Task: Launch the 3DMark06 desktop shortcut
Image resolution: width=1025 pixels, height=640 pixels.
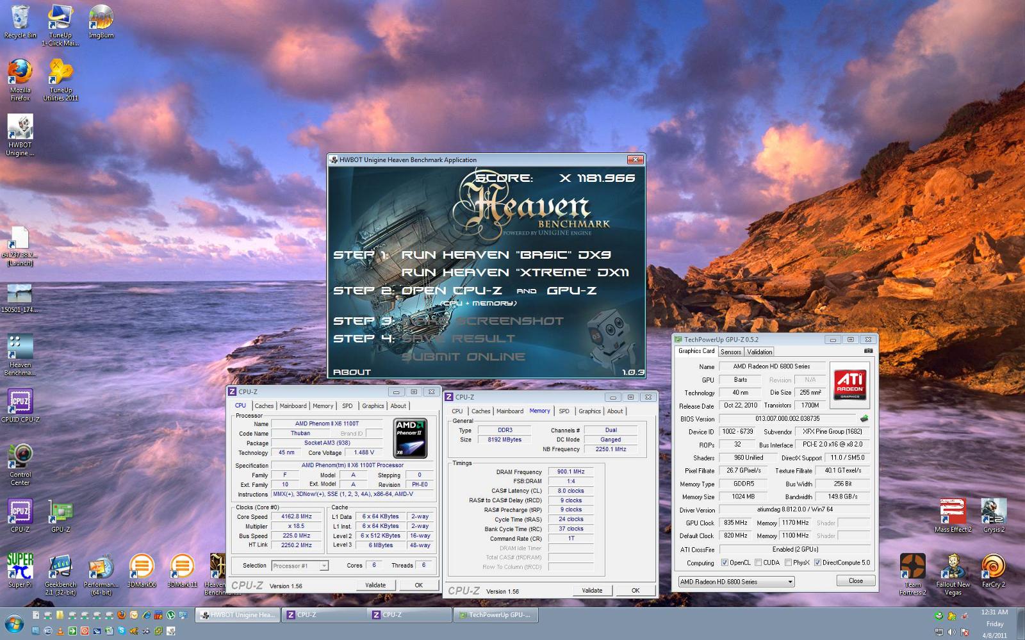Action: tap(142, 570)
